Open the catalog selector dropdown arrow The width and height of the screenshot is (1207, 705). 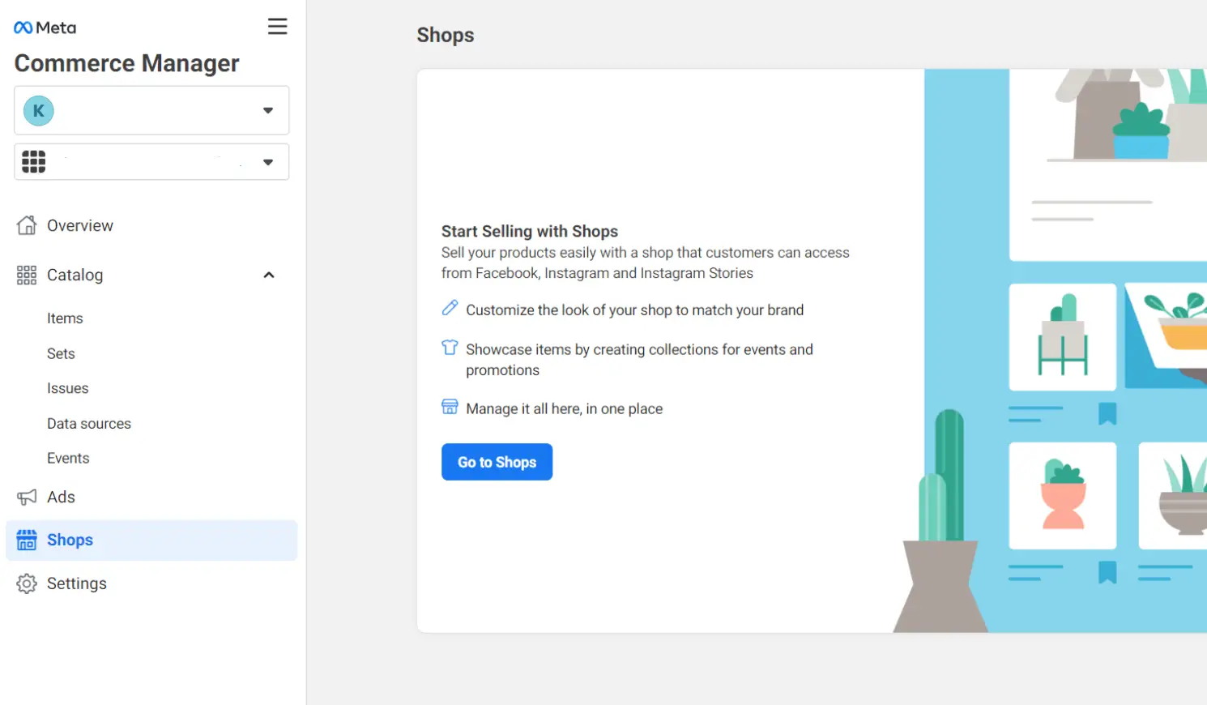pyautogui.click(x=268, y=162)
